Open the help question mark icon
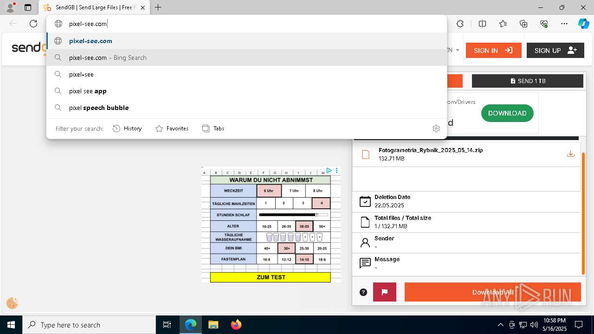Screen dimensions: 594x334 [363, 292]
